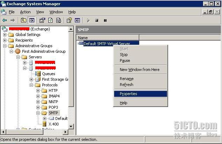Image resolution: width=222 pixels, height=144 pixels.
Task: Select the IMAP4 tree item
Action: pyautogui.click(x=54, y=96)
